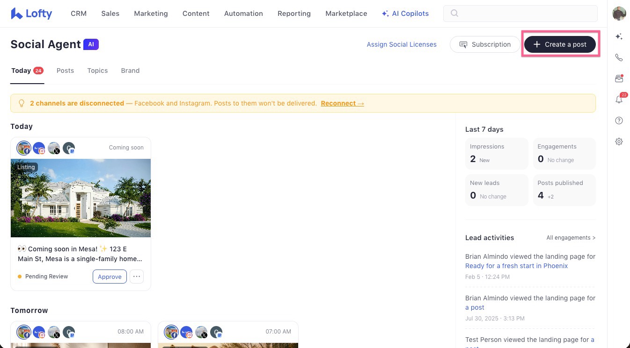Click the top search field
Viewport: 630px width, 348px height.
pos(520,14)
